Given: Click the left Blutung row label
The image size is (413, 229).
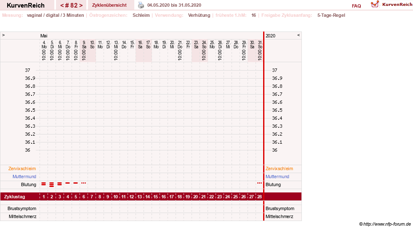Looking at the screenshot, I should tap(29, 184).
